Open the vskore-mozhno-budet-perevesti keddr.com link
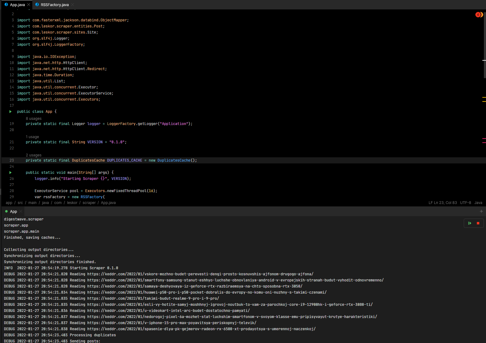 [200, 274]
